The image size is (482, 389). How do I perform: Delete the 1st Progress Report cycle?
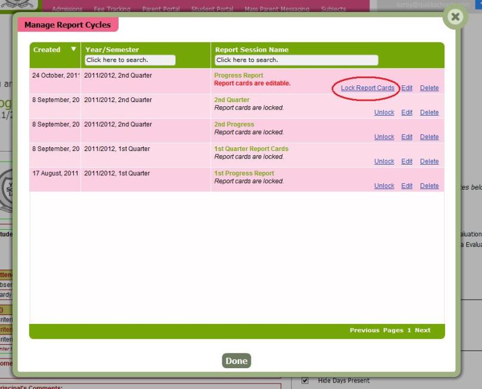point(429,186)
